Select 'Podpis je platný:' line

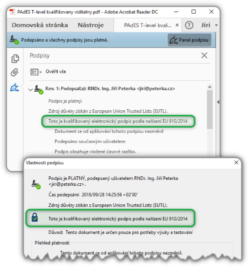pos(65,101)
